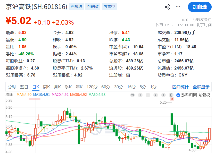Click the chart pan left arrow
This screenshot has height=153, width=215.
pos(156,95)
